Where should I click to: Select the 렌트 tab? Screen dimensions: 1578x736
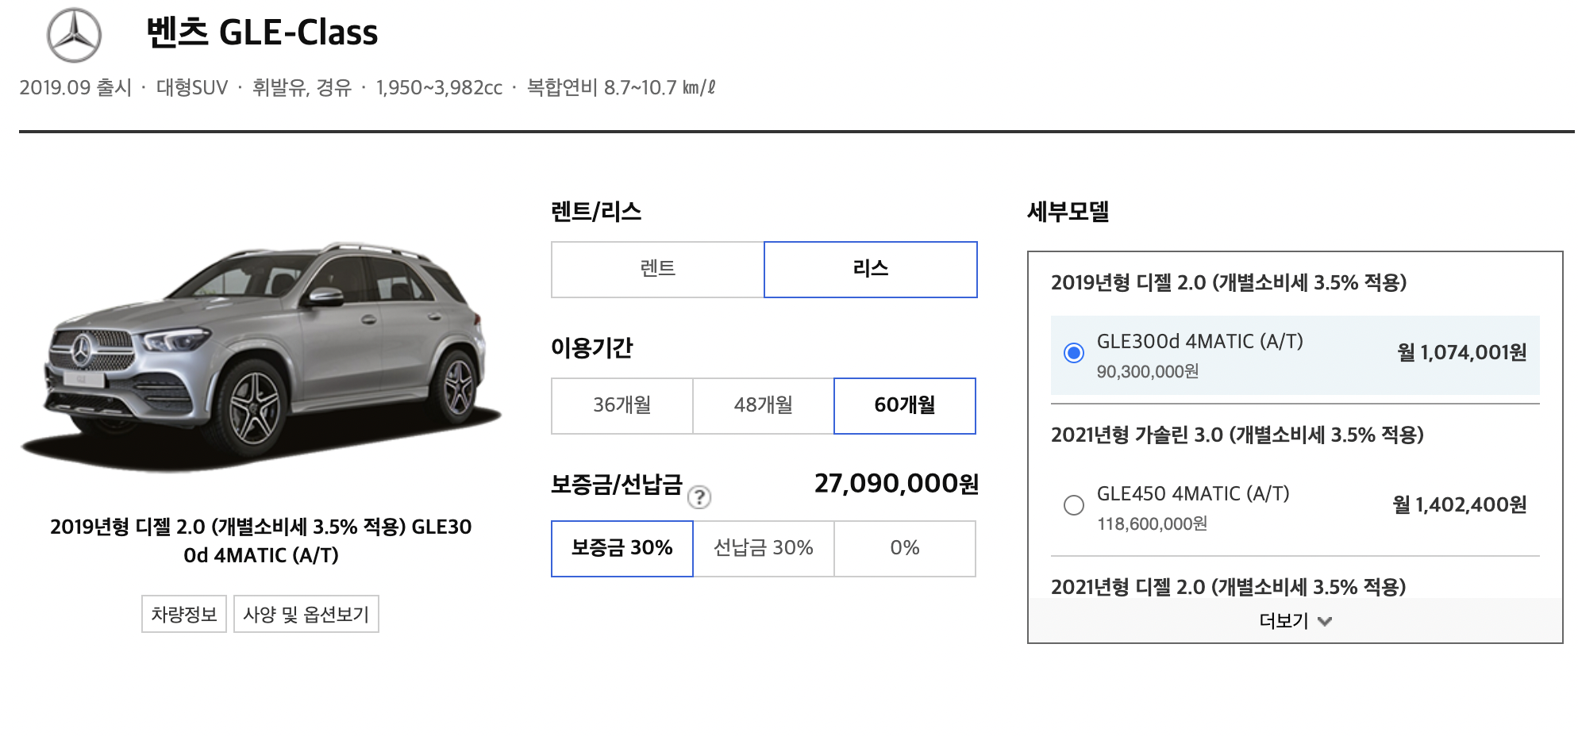click(657, 270)
